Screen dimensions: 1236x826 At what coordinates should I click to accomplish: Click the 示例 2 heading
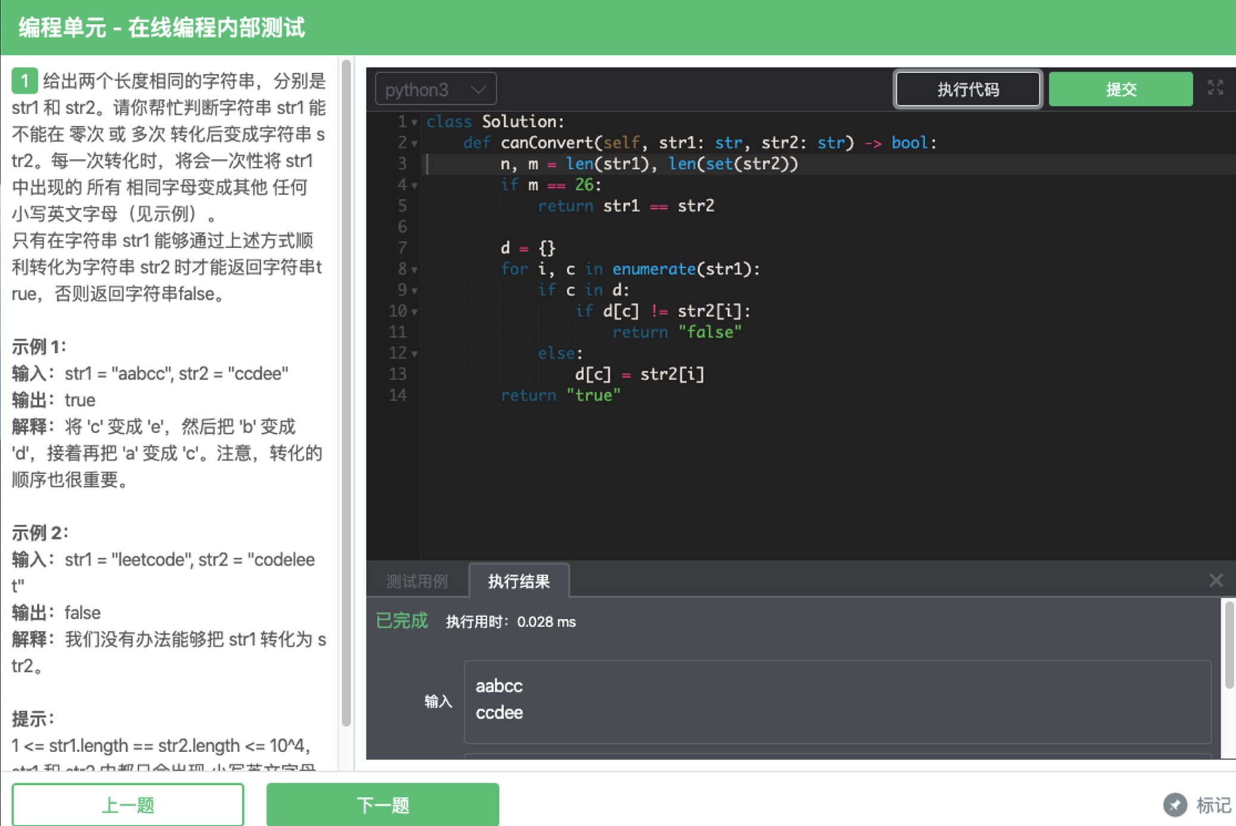point(40,533)
